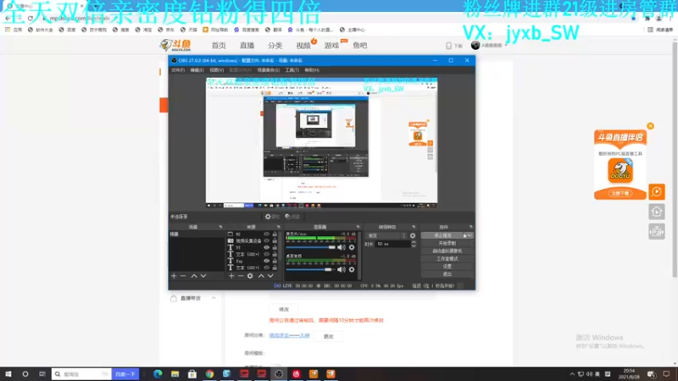This screenshot has height=381, width=678.
Task: Toggle visibility of the 视频采集设备 source
Action: [x=266, y=240]
